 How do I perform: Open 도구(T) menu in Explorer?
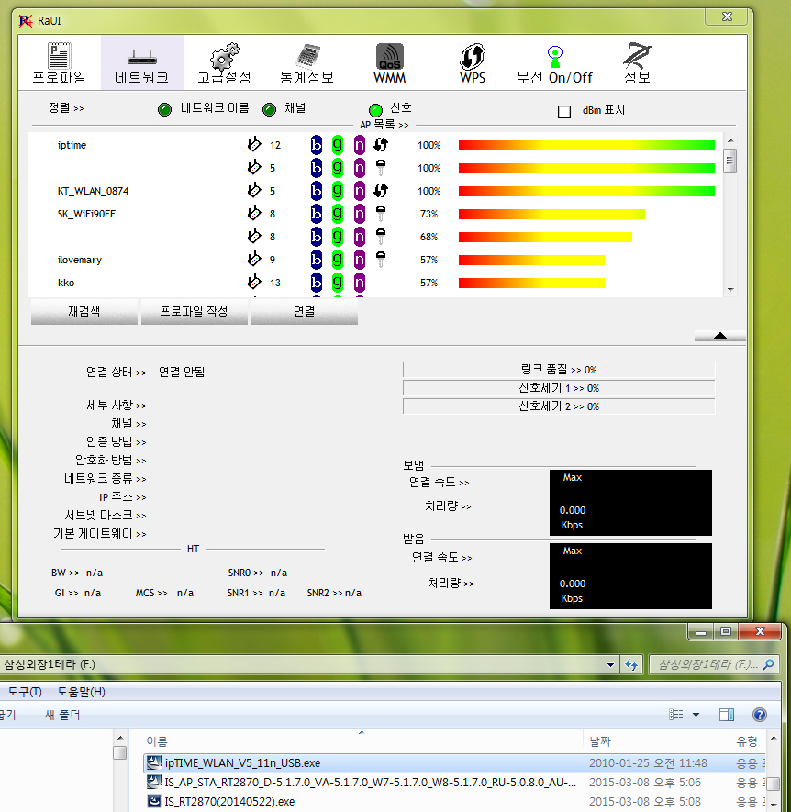tap(25, 692)
